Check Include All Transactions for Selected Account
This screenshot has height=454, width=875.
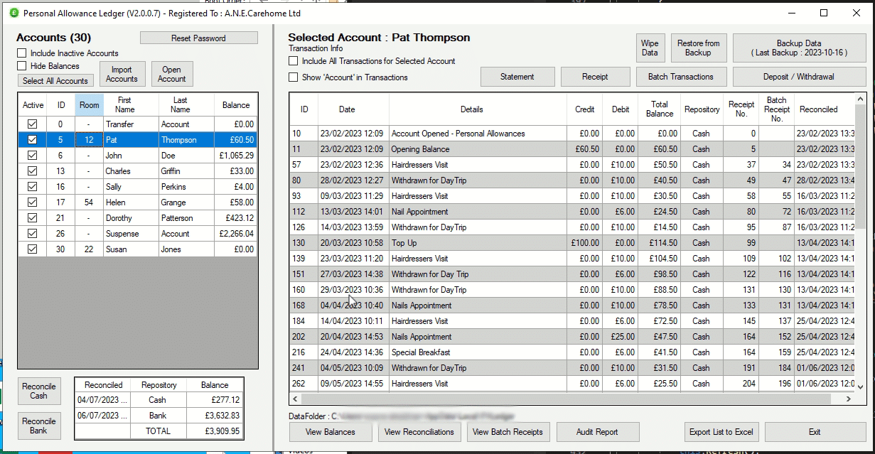(293, 61)
